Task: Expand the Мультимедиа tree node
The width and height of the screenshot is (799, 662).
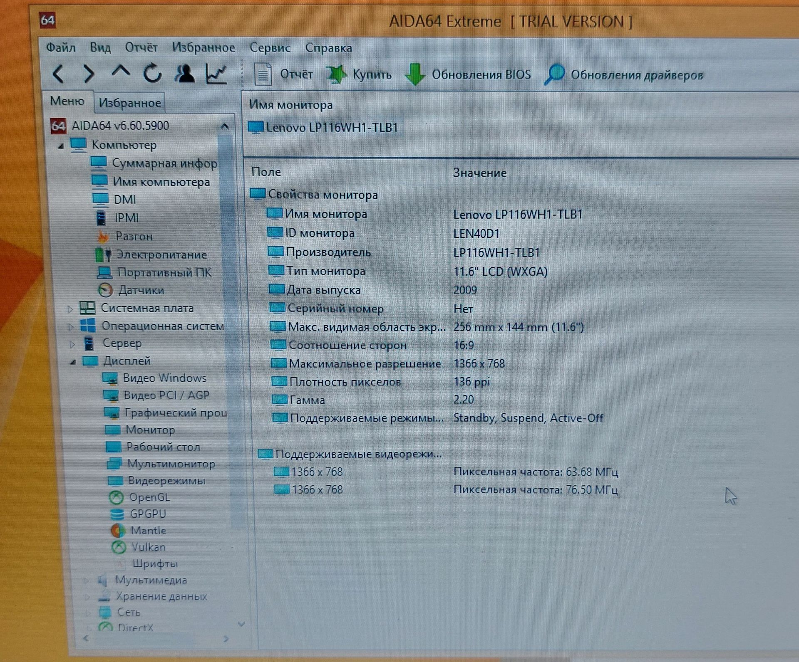Action: coord(86,580)
